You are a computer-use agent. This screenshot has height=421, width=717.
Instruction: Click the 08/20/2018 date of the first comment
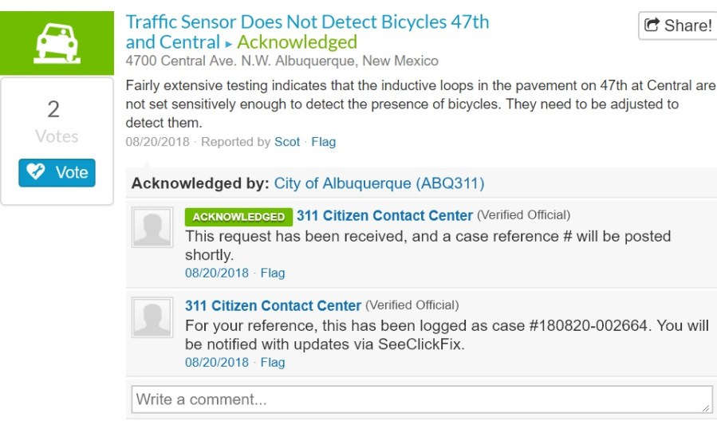click(x=217, y=273)
